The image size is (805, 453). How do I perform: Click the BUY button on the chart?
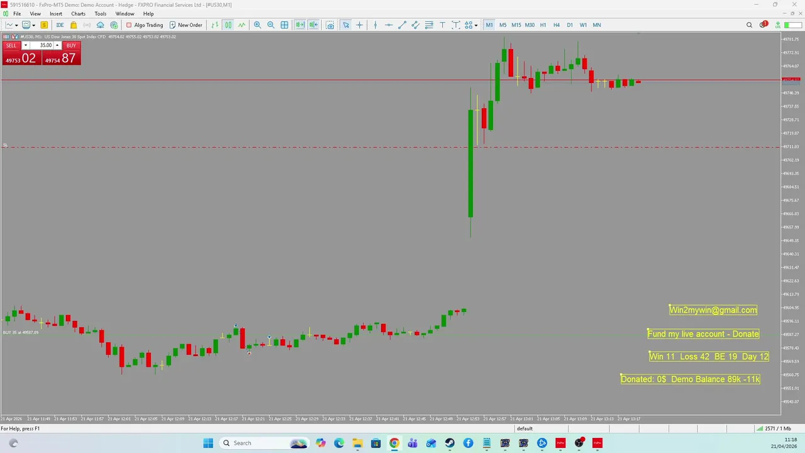pyautogui.click(x=71, y=45)
